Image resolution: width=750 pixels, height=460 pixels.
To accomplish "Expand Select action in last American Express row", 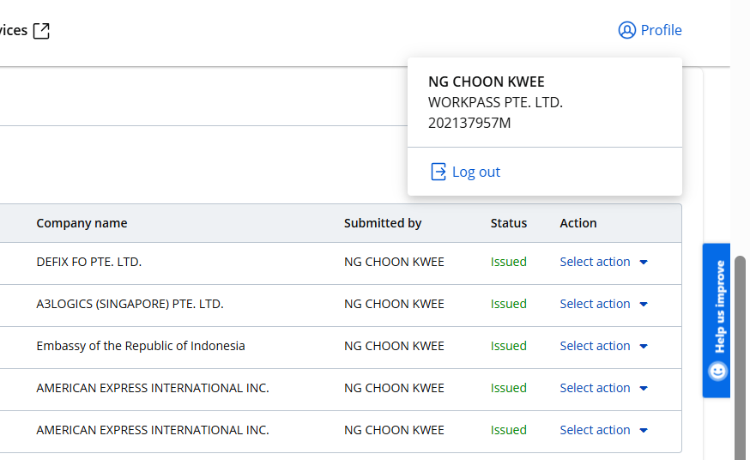I will click(x=603, y=430).
